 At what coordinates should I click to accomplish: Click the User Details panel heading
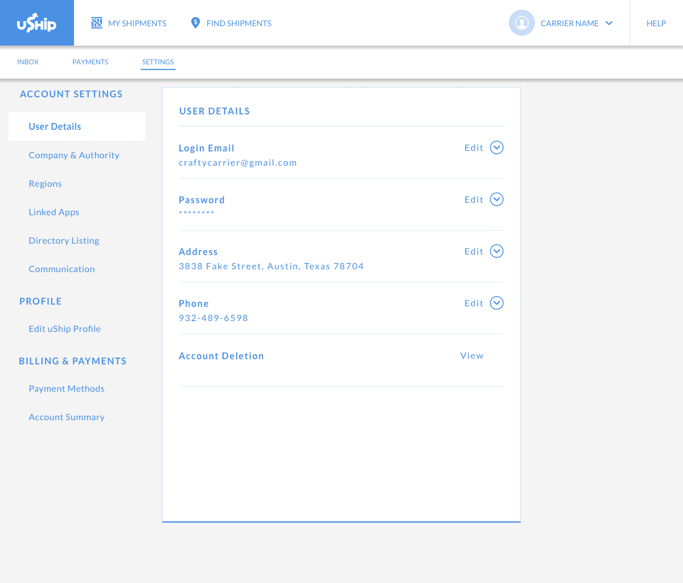pyautogui.click(x=215, y=111)
